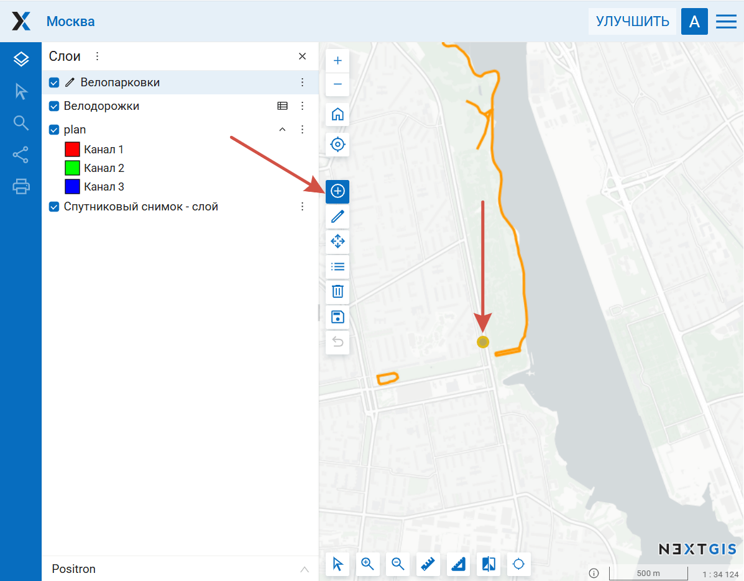The width and height of the screenshot is (744, 581).
Task: Click the trash delete feature icon
Action: pyautogui.click(x=338, y=291)
